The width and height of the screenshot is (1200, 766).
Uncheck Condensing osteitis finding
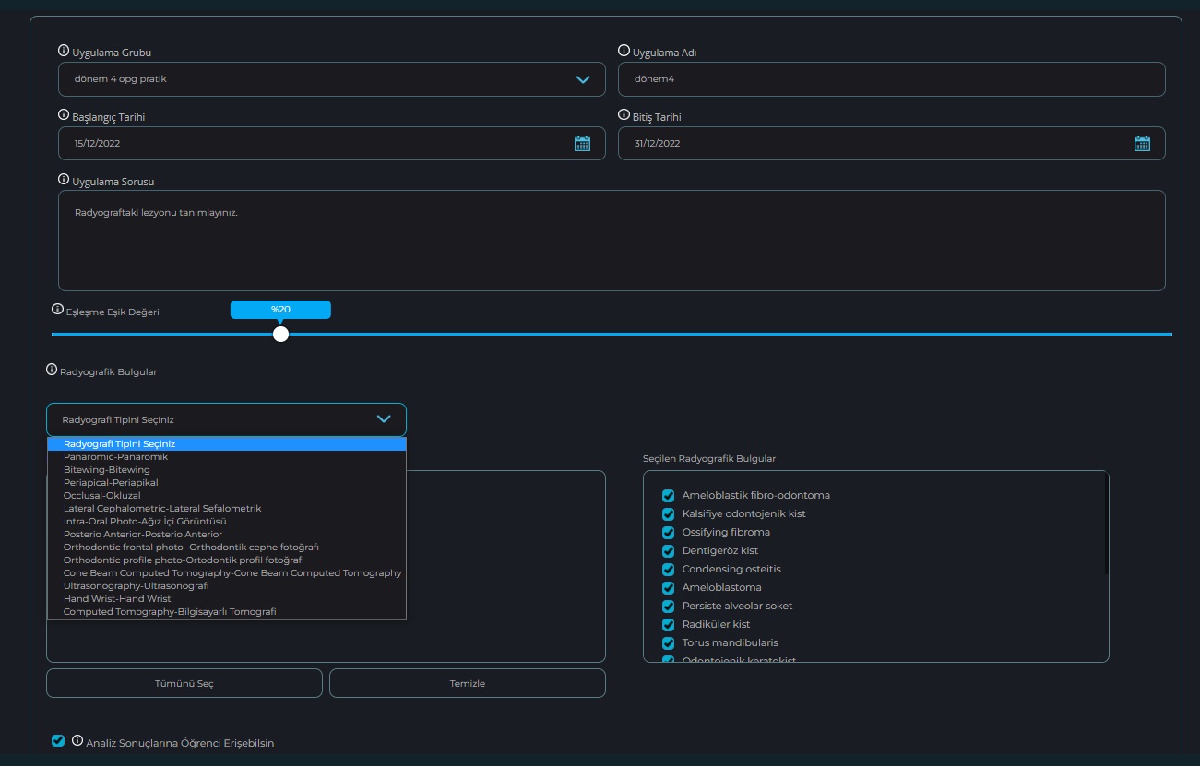pos(669,570)
